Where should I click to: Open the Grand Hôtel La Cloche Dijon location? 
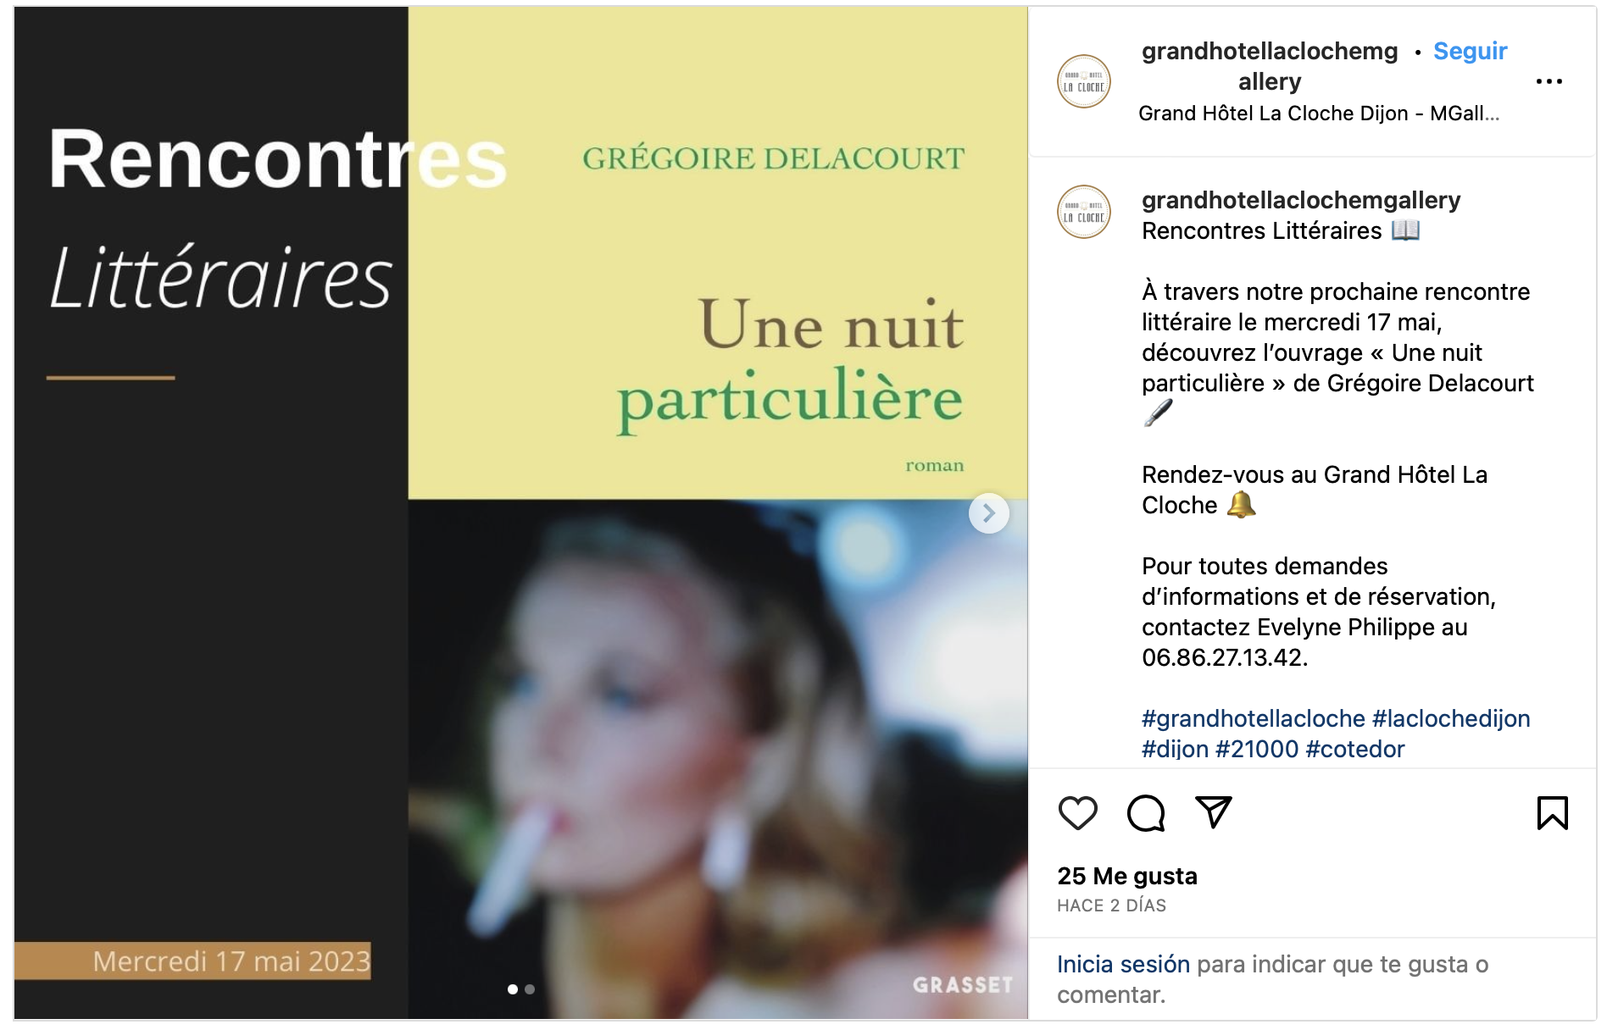coord(1318,114)
